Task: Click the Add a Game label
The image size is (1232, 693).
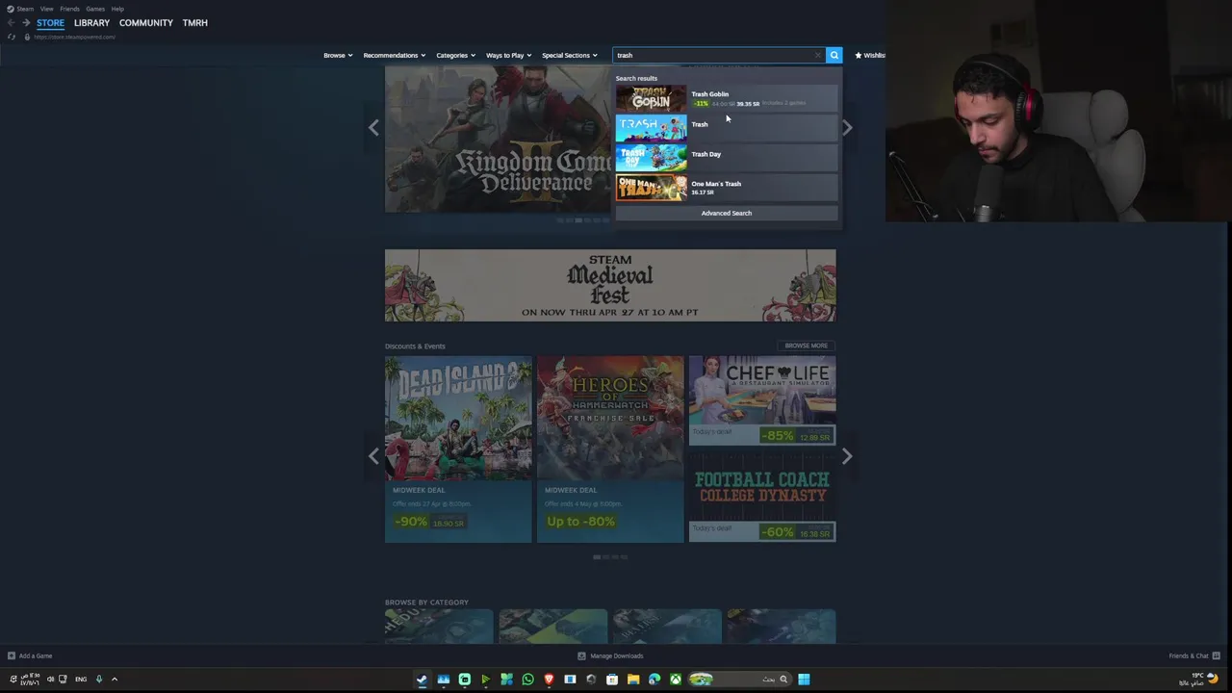Action: [x=36, y=655]
